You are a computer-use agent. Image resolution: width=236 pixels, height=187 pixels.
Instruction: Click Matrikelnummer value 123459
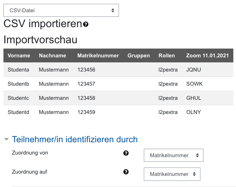(86, 112)
